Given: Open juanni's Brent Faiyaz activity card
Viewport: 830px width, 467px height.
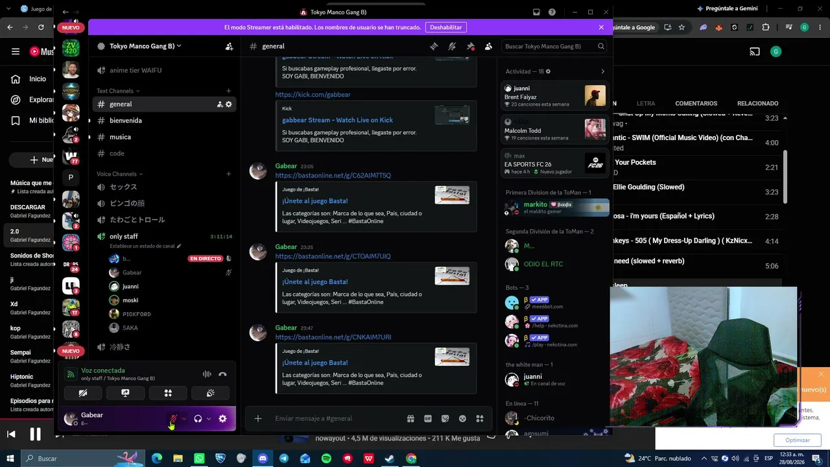Looking at the screenshot, I should (x=554, y=96).
